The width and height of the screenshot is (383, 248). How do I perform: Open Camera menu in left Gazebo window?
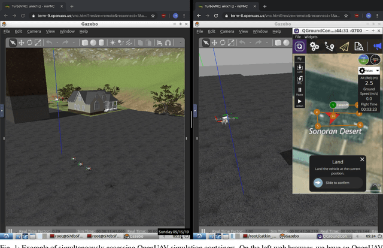pyautogui.click(x=34, y=31)
